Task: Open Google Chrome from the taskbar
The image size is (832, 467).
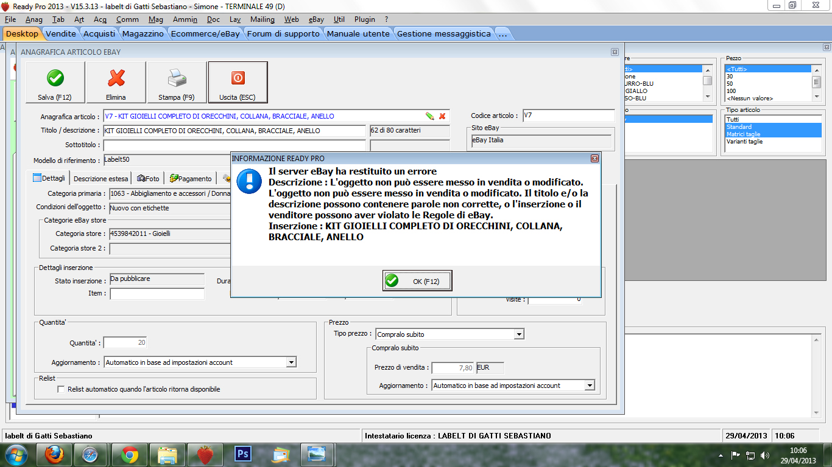Action: tap(129, 454)
